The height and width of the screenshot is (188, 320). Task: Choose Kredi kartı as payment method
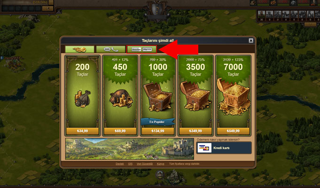[224, 148]
